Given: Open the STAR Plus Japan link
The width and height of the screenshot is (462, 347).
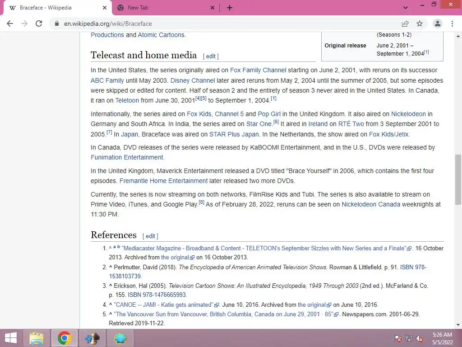Looking at the screenshot, I should pos(234,134).
